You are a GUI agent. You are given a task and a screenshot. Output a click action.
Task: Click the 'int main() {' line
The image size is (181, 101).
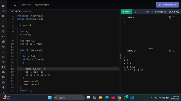click(26, 25)
